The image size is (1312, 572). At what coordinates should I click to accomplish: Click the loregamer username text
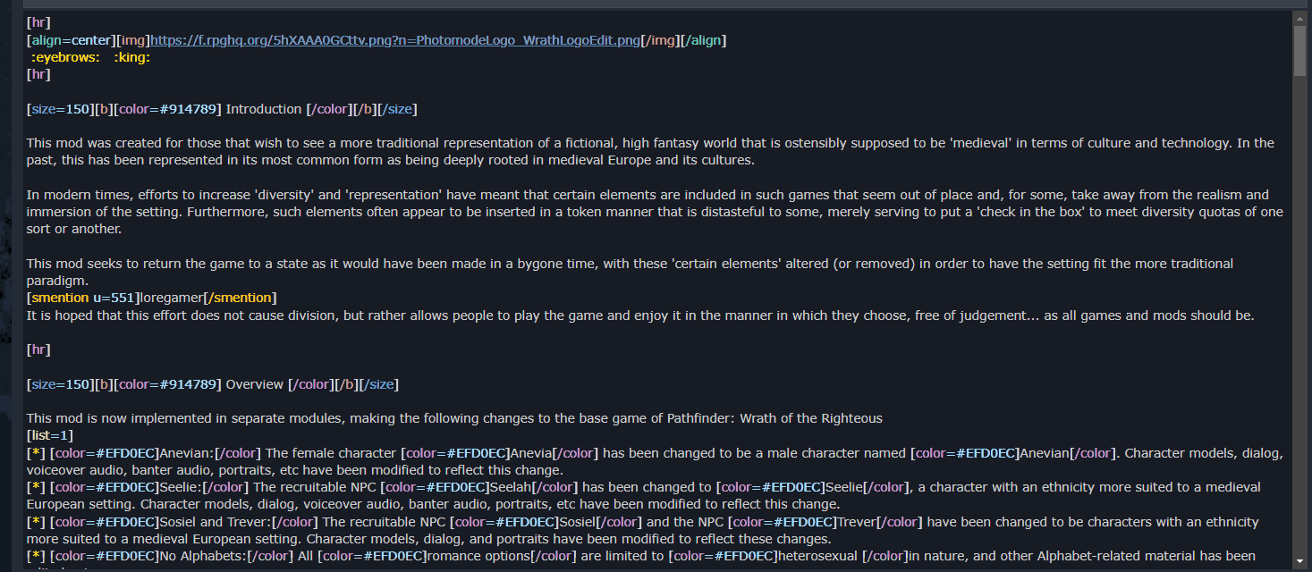(172, 298)
